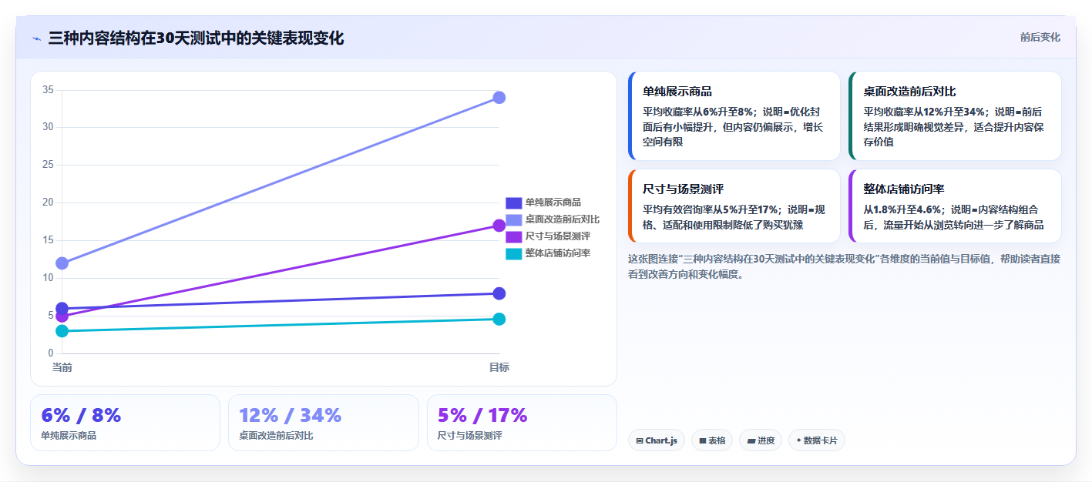Click the chart title 三种内容结构在30天测试中的关键表现变化
Viewport: 1092px width, 482px height.
pos(196,38)
